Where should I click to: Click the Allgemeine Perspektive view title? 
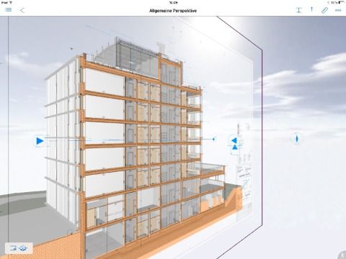click(x=173, y=11)
